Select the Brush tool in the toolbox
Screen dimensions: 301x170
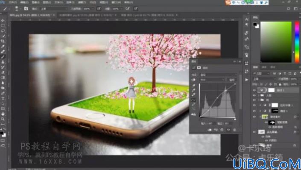[3, 57]
